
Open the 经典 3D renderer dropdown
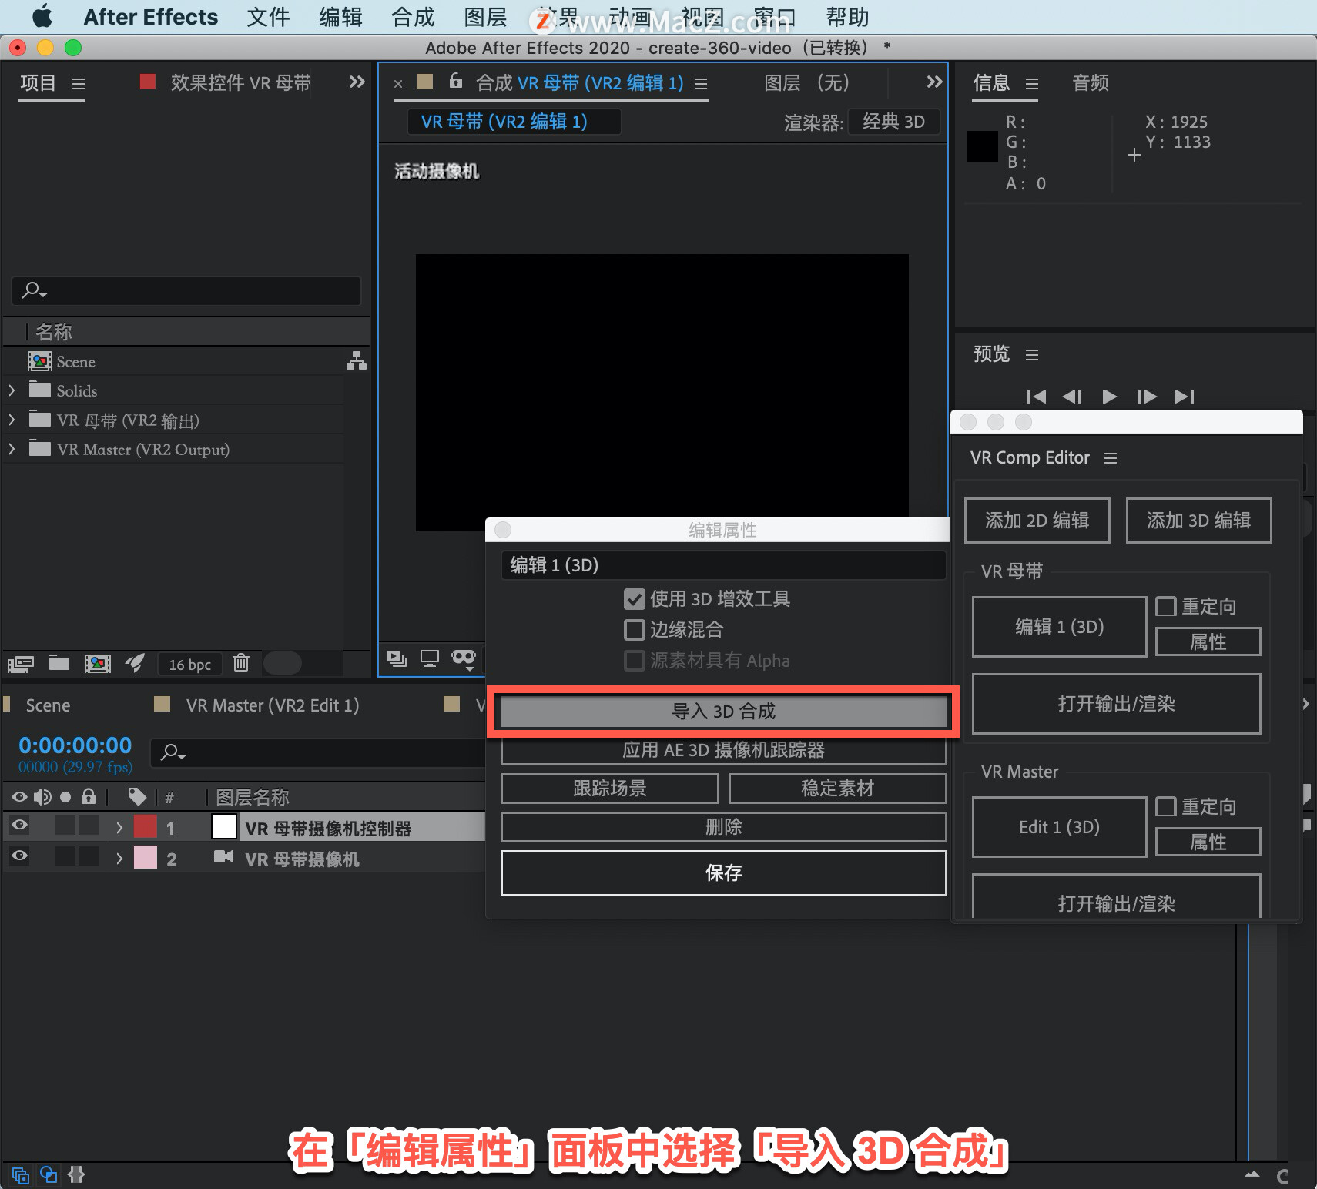coord(893,122)
